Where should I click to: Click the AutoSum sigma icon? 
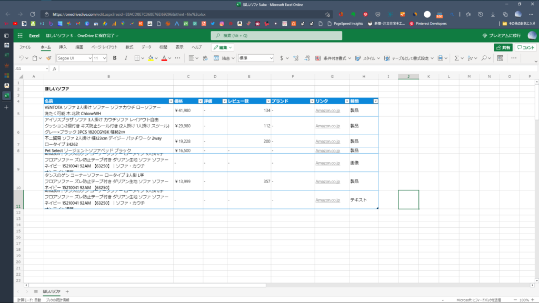[x=456, y=58]
